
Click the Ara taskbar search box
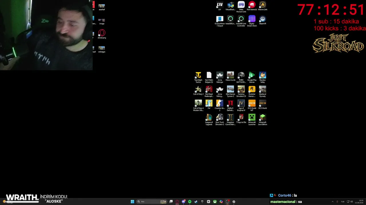coord(152,202)
